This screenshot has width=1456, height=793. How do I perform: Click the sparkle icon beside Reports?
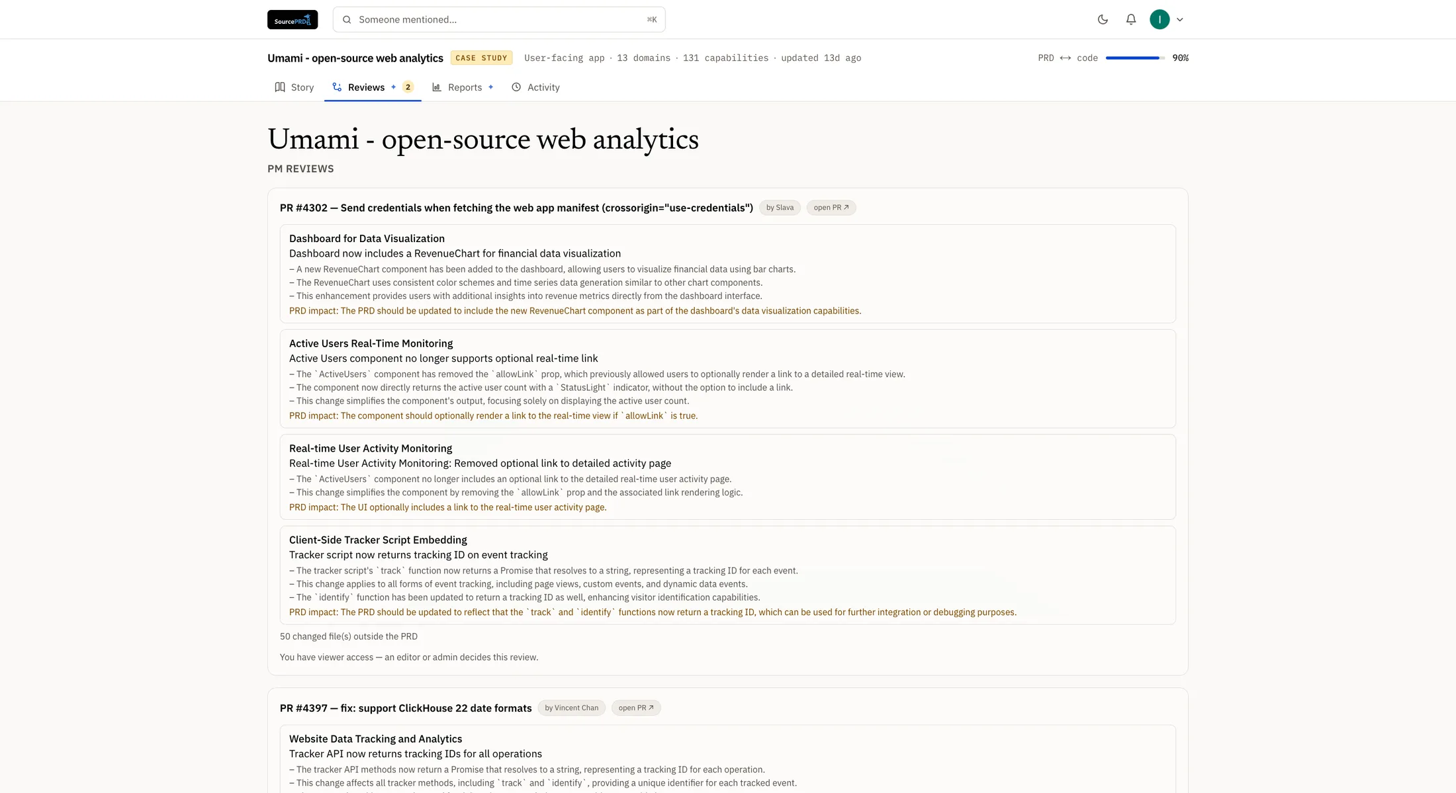pos(490,87)
